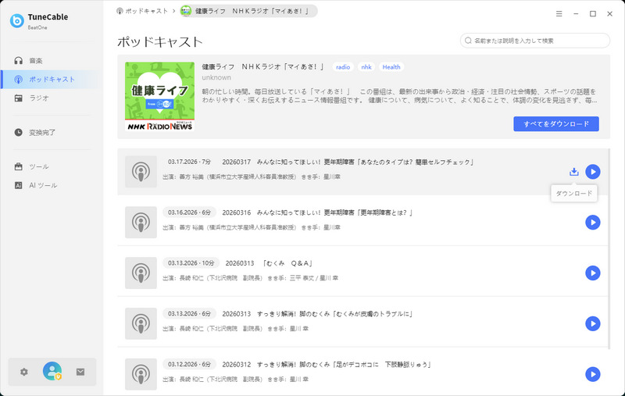Click the headphones icon beside 音楽
Viewport: 625px width, 396px height.
point(18,61)
